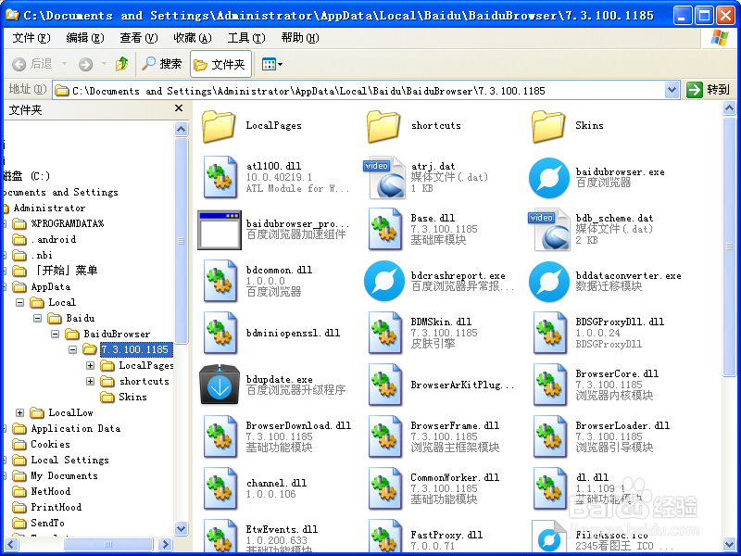Select the BrowserArKitPlug file icon
Image resolution: width=741 pixels, height=556 pixels.
[384, 385]
